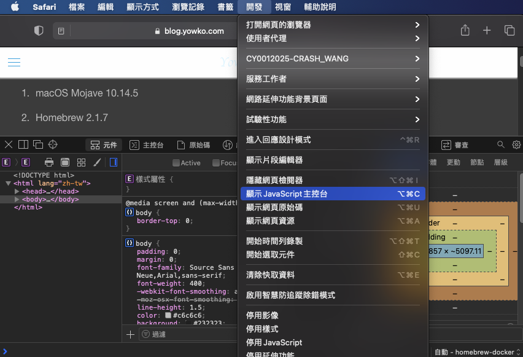Screen dimensions: 523x357
Task: Open 服務工作者 submenu
Action: pyautogui.click(x=333, y=79)
